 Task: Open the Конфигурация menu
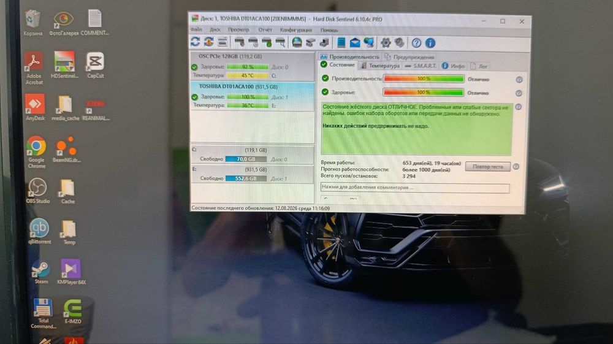pyautogui.click(x=296, y=30)
